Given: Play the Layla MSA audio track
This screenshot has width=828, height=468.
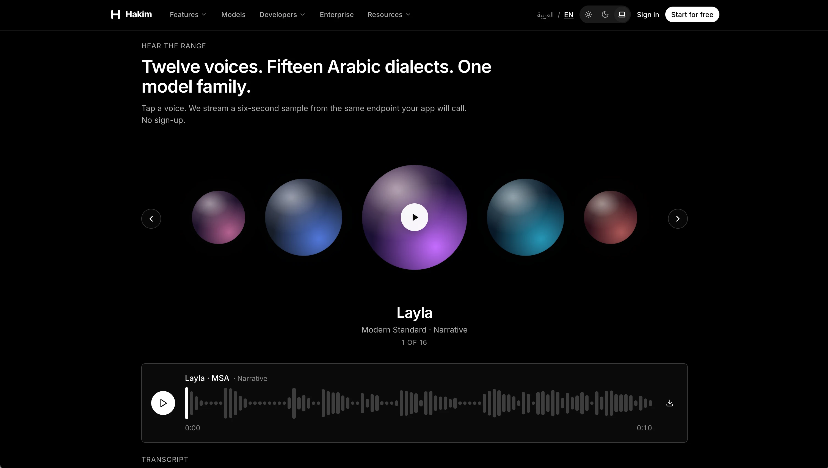Looking at the screenshot, I should click(163, 403).
